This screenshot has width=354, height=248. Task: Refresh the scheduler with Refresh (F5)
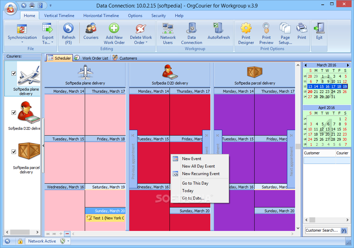coord(68,33)
